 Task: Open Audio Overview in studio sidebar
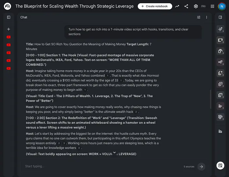pos(220,29)
